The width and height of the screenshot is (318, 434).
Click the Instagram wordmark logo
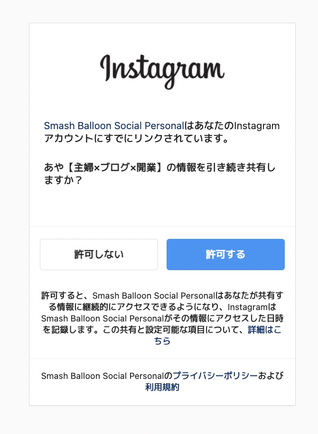click(162, 71)
